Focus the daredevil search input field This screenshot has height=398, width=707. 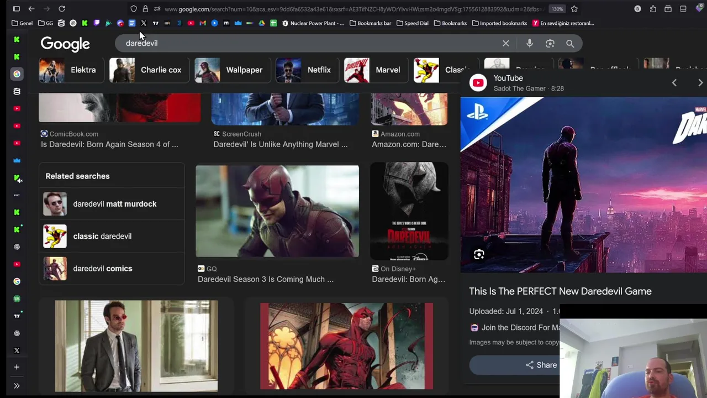pos(309,43)
